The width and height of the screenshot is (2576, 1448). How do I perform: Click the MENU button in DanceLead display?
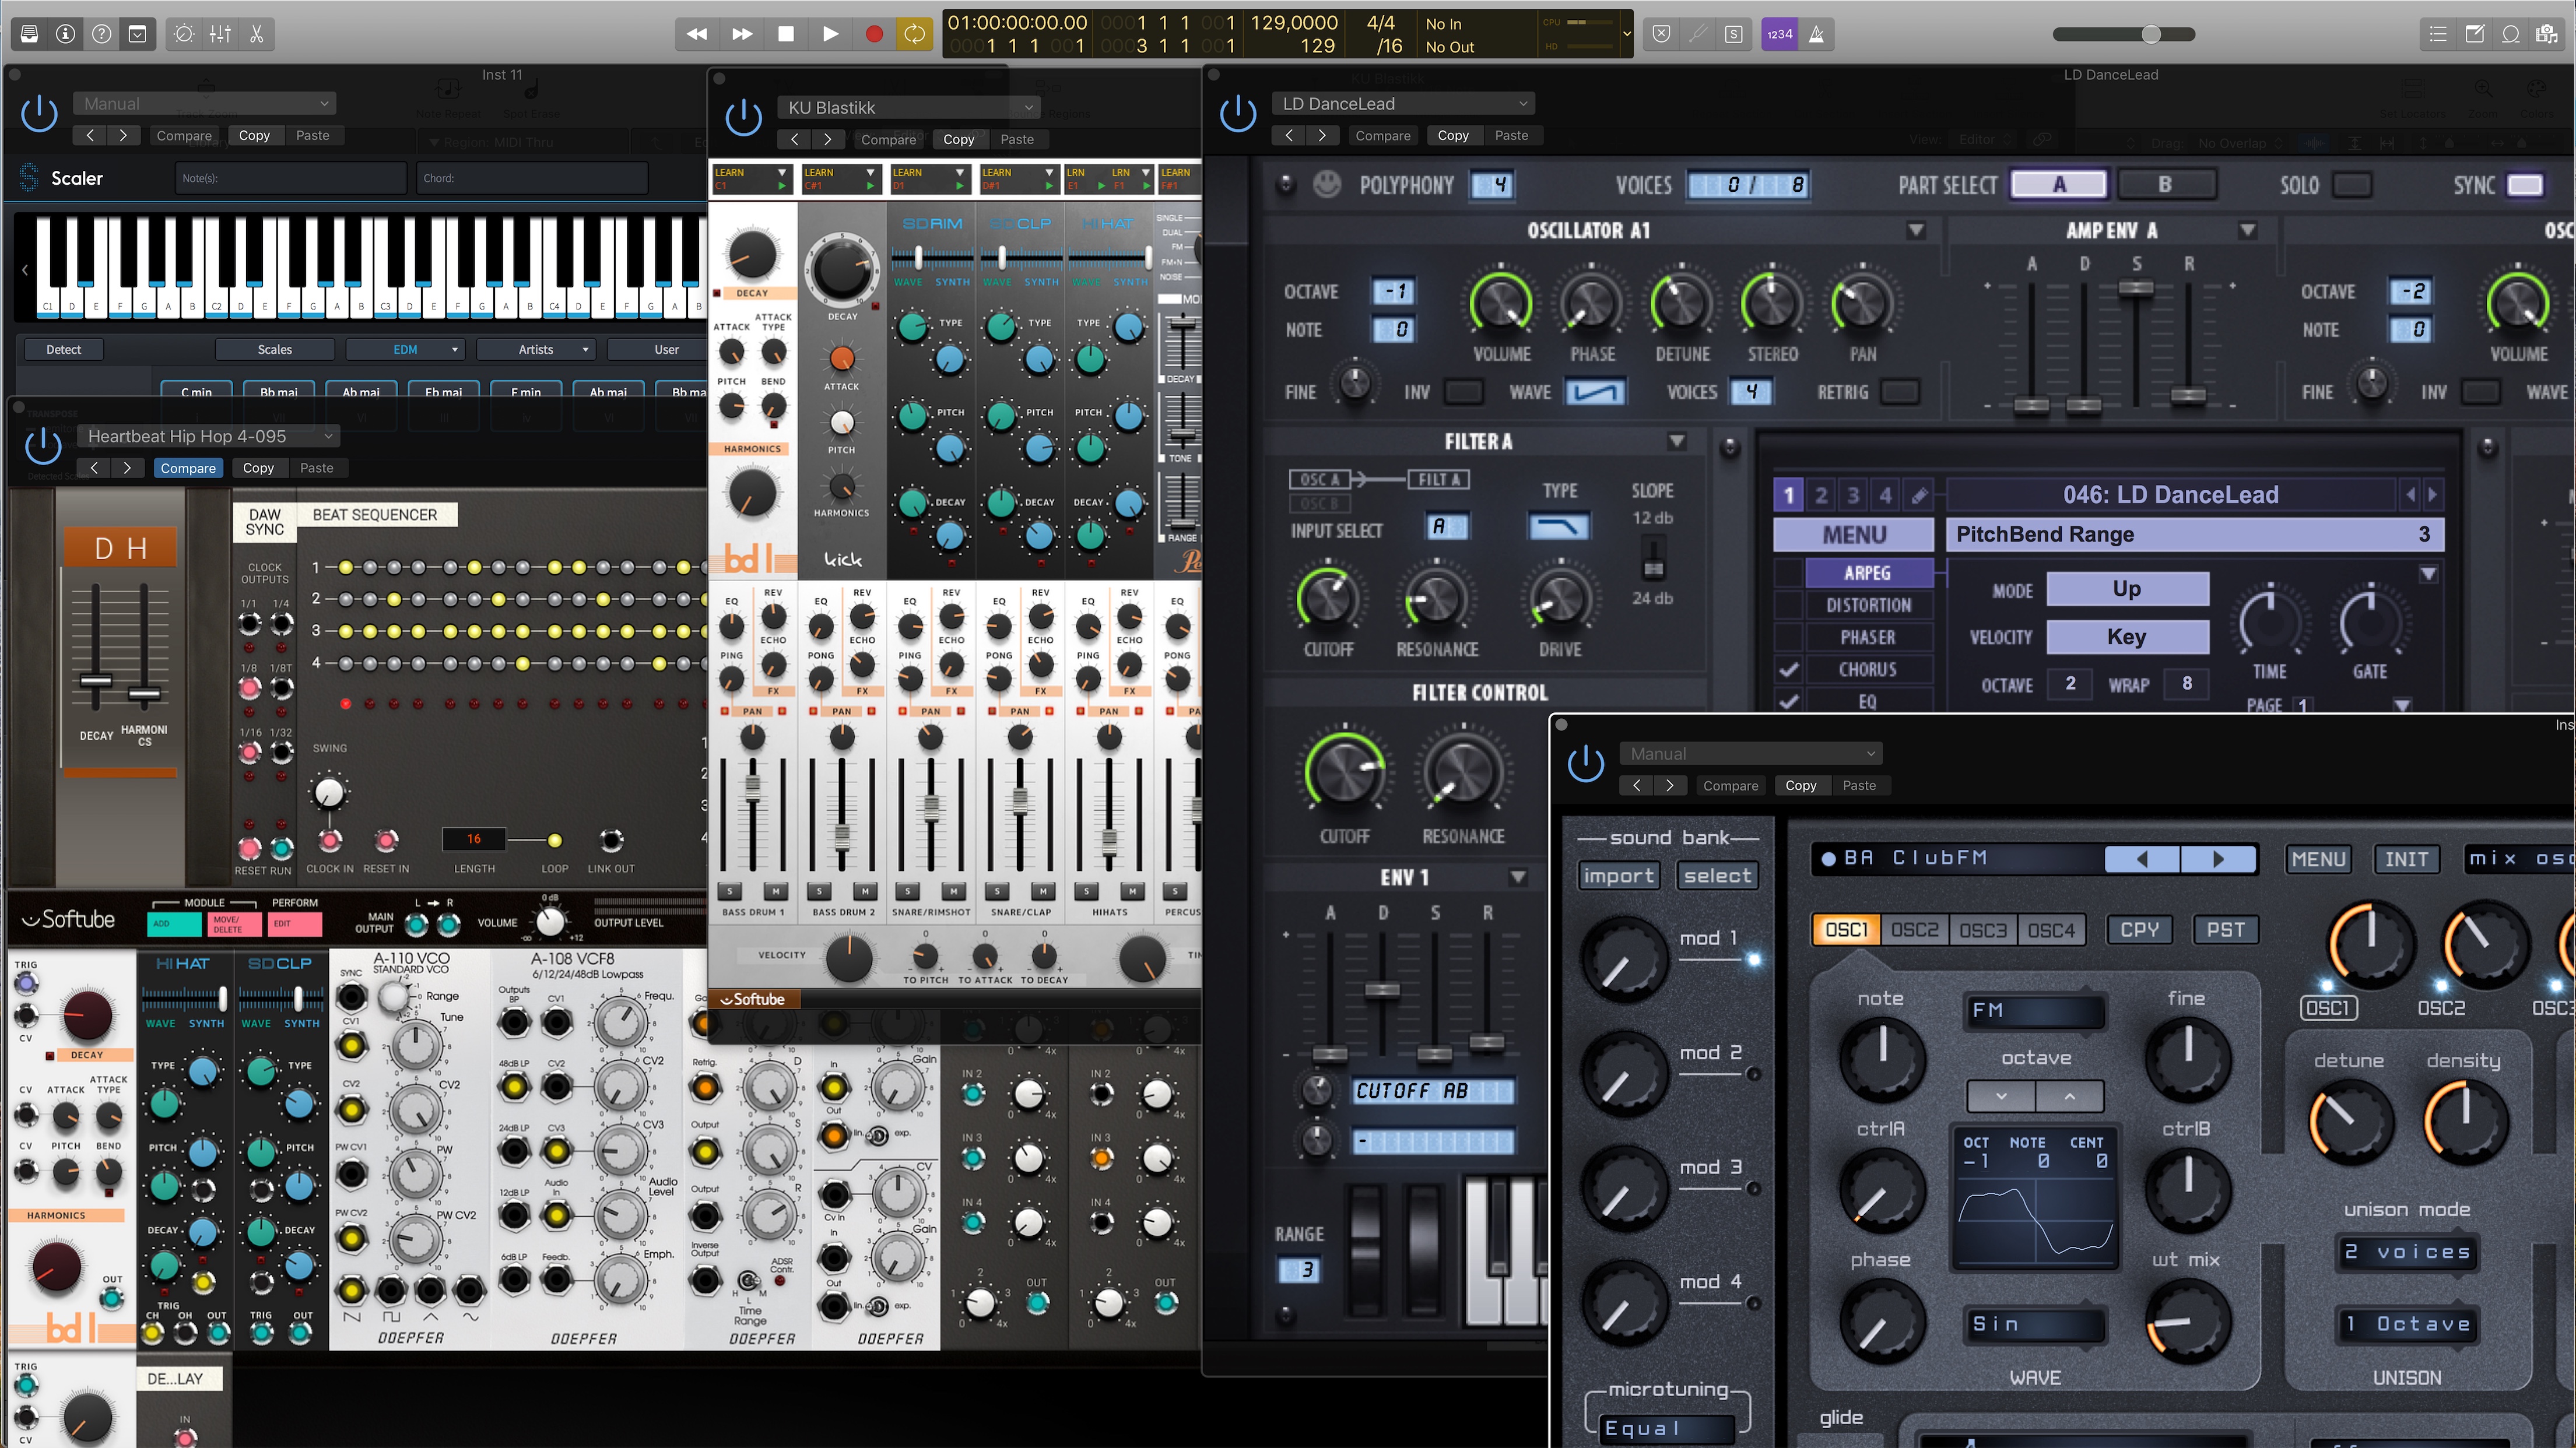pyautogui.click(x=1853, y=535)
